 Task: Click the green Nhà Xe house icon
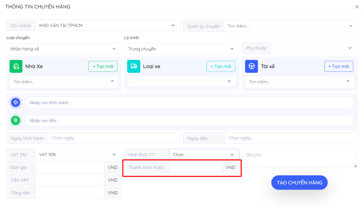(16, 66)
